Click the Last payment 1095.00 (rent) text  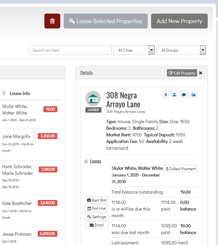(x=174, y=243)
